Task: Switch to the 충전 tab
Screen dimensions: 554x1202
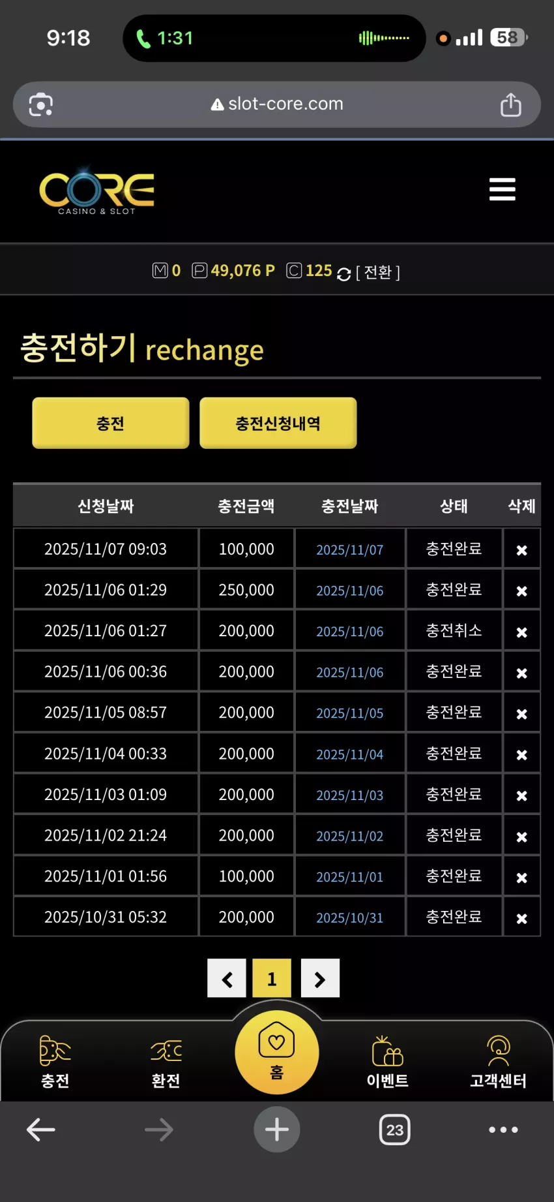Action: [x=111, y=423]
